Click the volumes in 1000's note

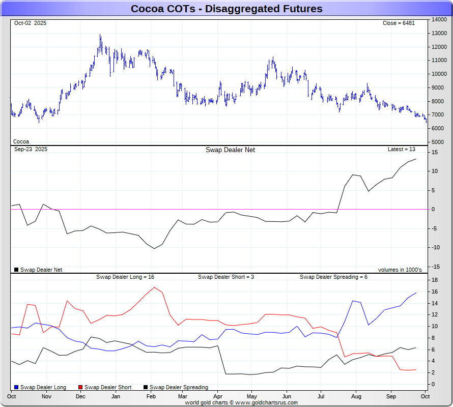[400, 270]
